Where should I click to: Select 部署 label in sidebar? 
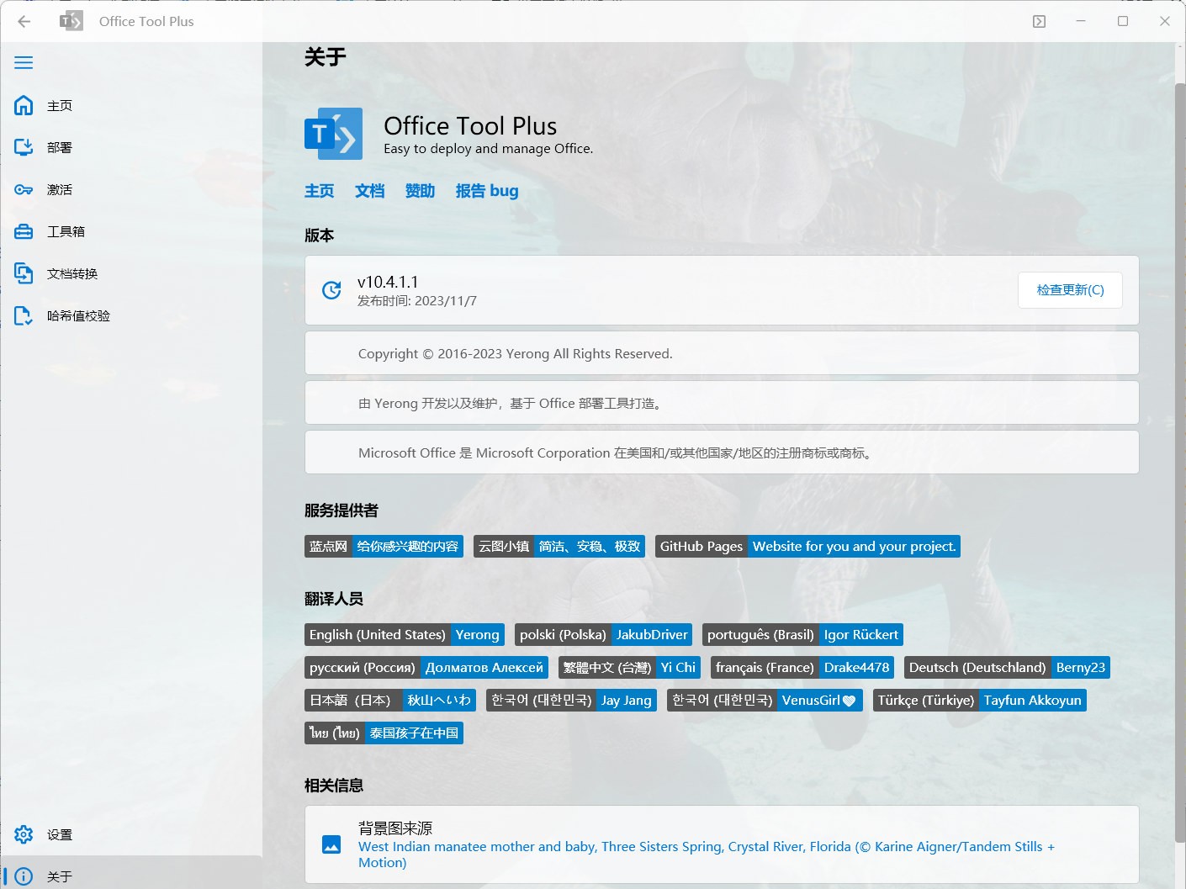tap(60, 148)
